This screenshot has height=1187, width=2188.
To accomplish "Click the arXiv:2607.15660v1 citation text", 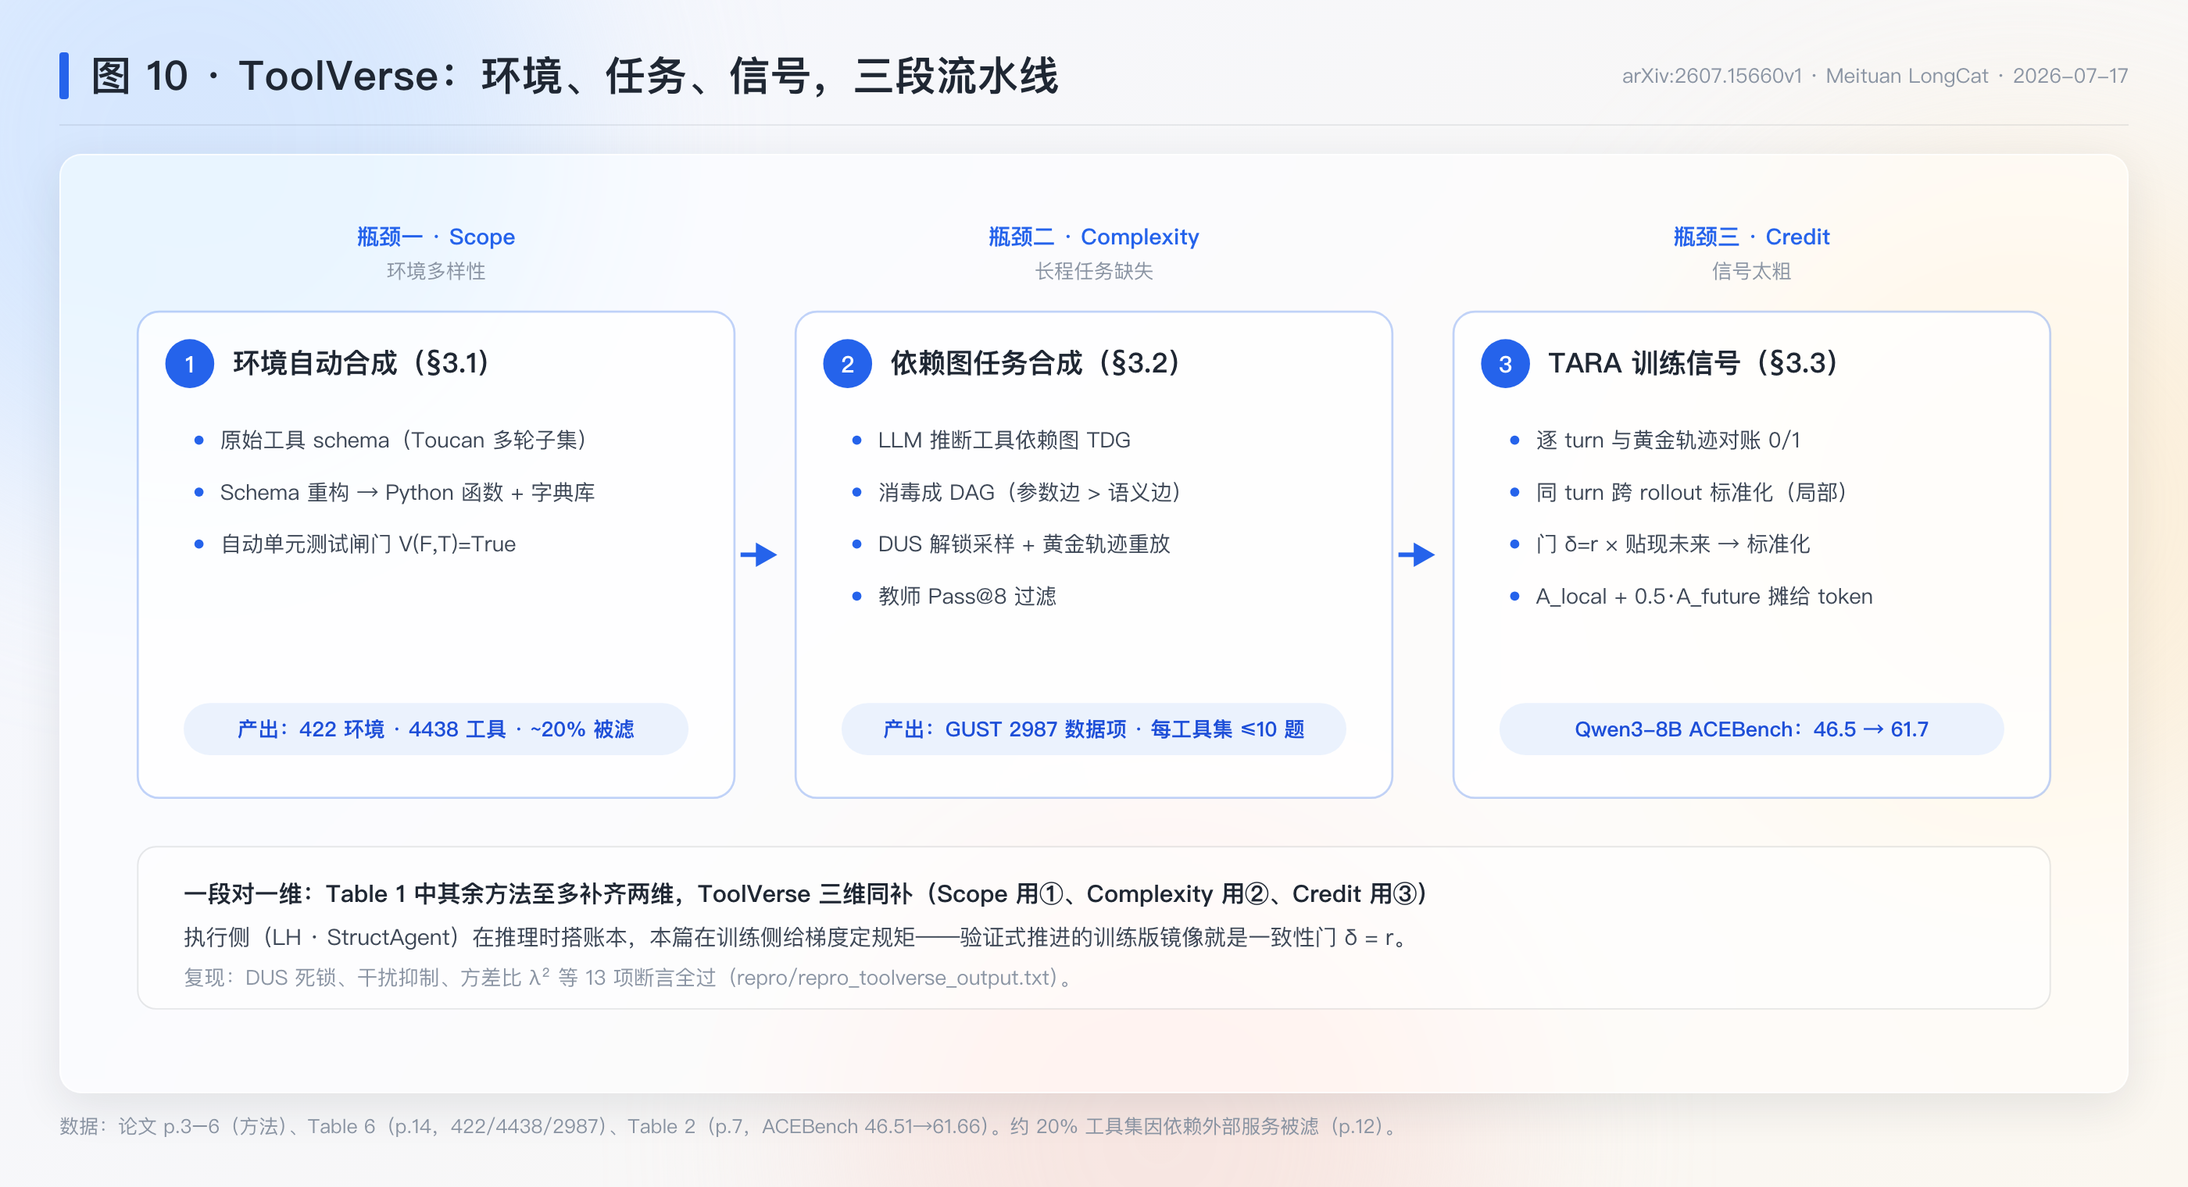I will click(1875, 76).
